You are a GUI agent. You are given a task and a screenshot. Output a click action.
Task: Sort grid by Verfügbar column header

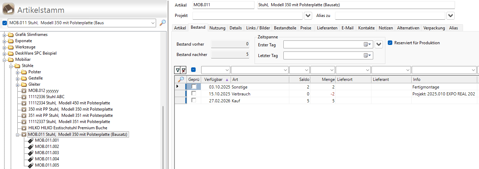(x=213, y=79)
